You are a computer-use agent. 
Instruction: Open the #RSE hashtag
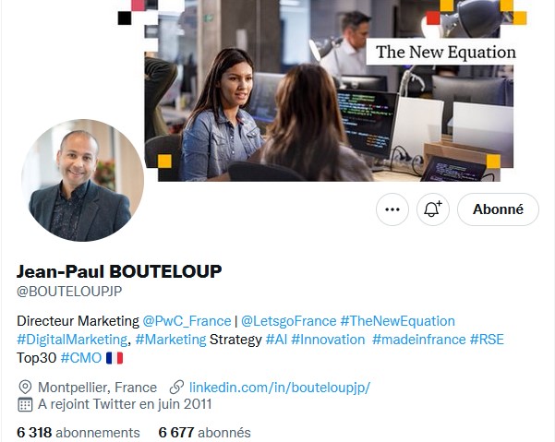487,340
